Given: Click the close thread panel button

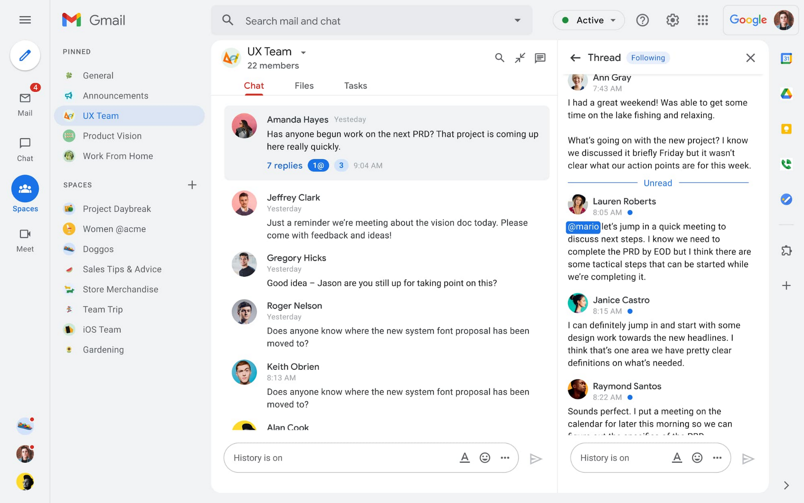Looking at the screenshot, I should click(751, 58).
